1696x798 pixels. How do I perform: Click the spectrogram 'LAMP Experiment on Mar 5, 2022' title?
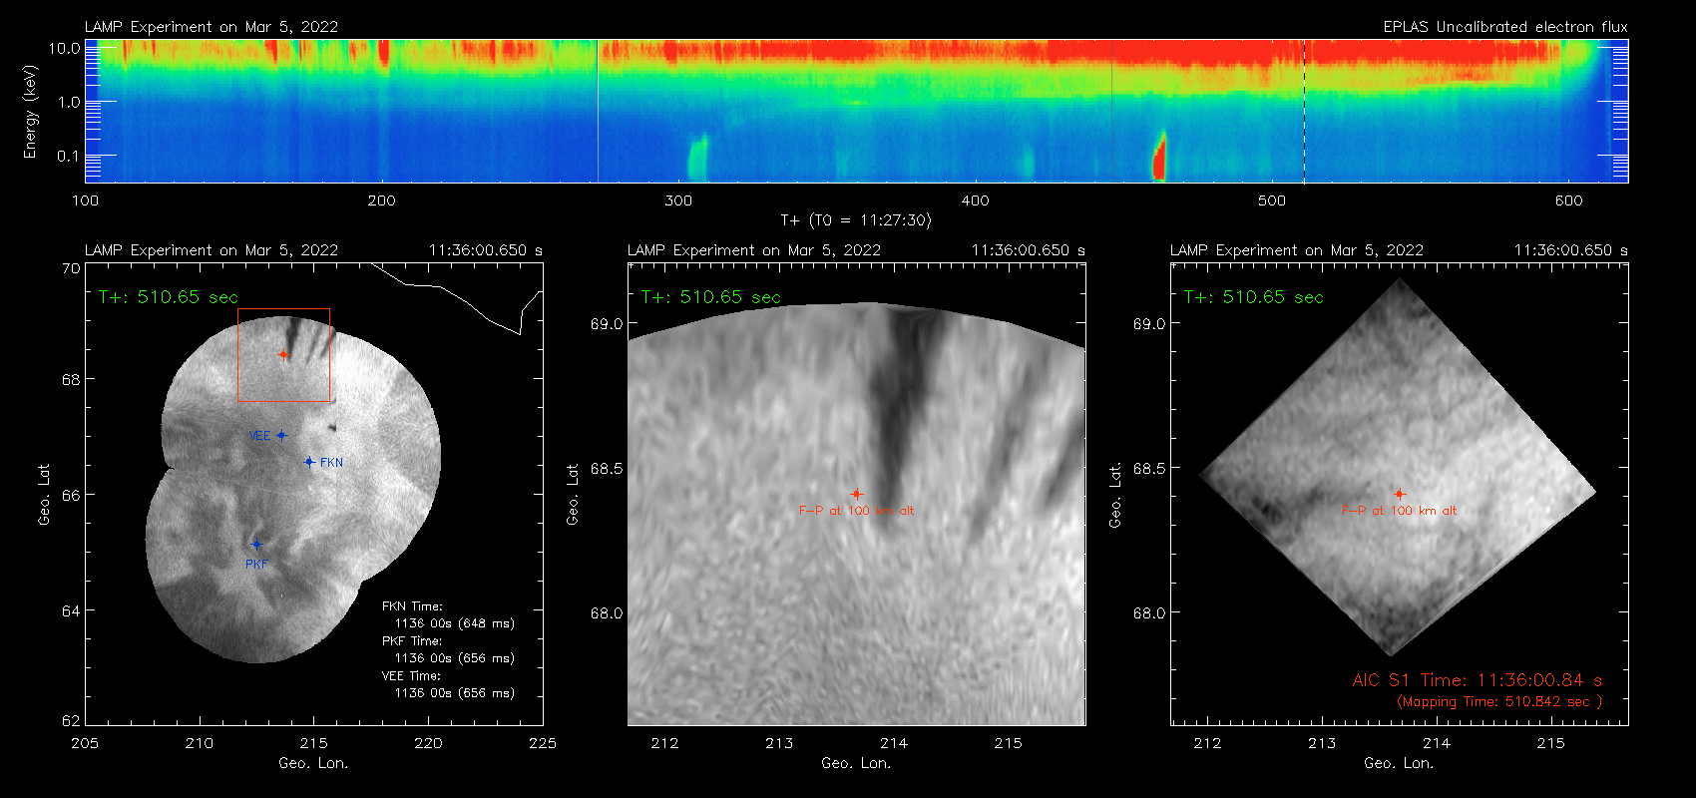click(212, 27)
